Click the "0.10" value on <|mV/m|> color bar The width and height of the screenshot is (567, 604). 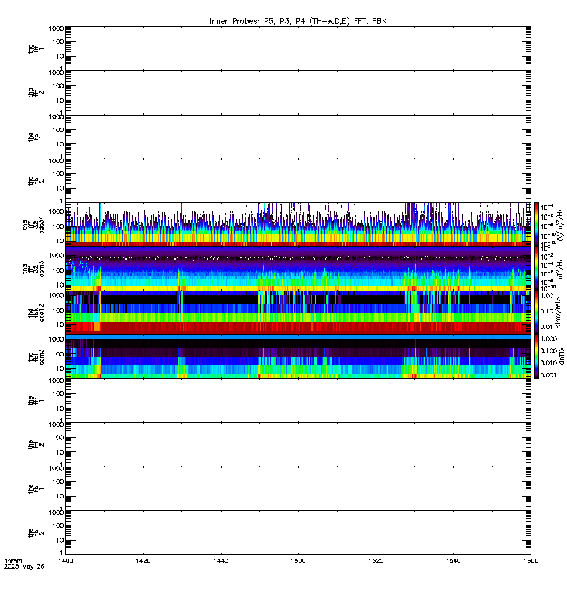click(x=547, y=311)
